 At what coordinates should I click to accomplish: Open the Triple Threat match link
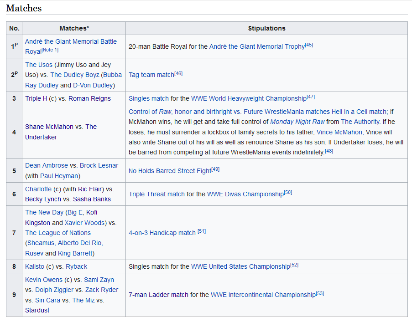click(x=156, y=194)
